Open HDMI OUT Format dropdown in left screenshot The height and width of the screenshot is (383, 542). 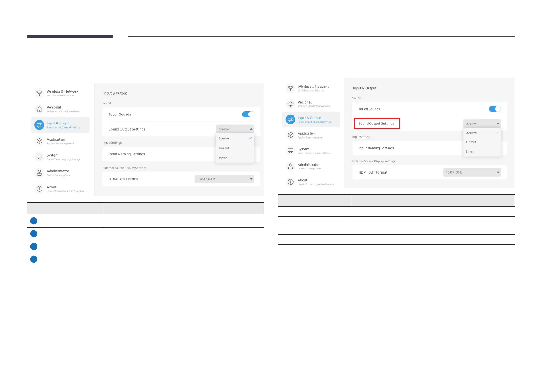225,179
